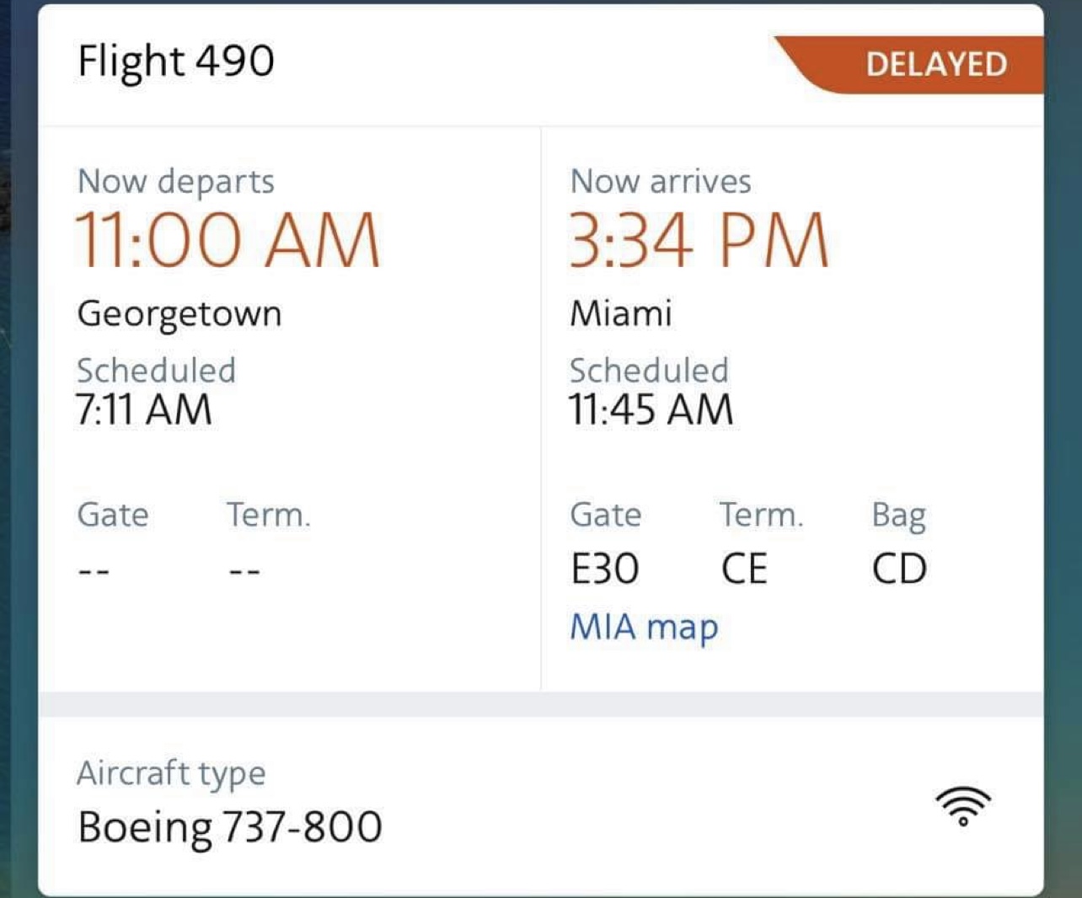
Task: Tap the empty departure gate value
Action: tap(94, 571)
